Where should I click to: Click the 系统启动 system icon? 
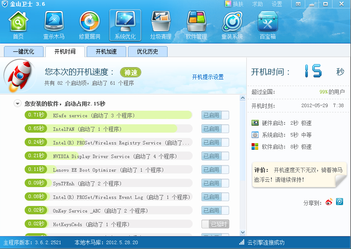click(x=255, y=135)
